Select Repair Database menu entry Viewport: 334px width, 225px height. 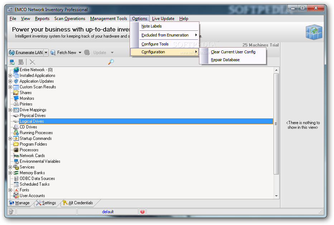click(x=233, y=60)
